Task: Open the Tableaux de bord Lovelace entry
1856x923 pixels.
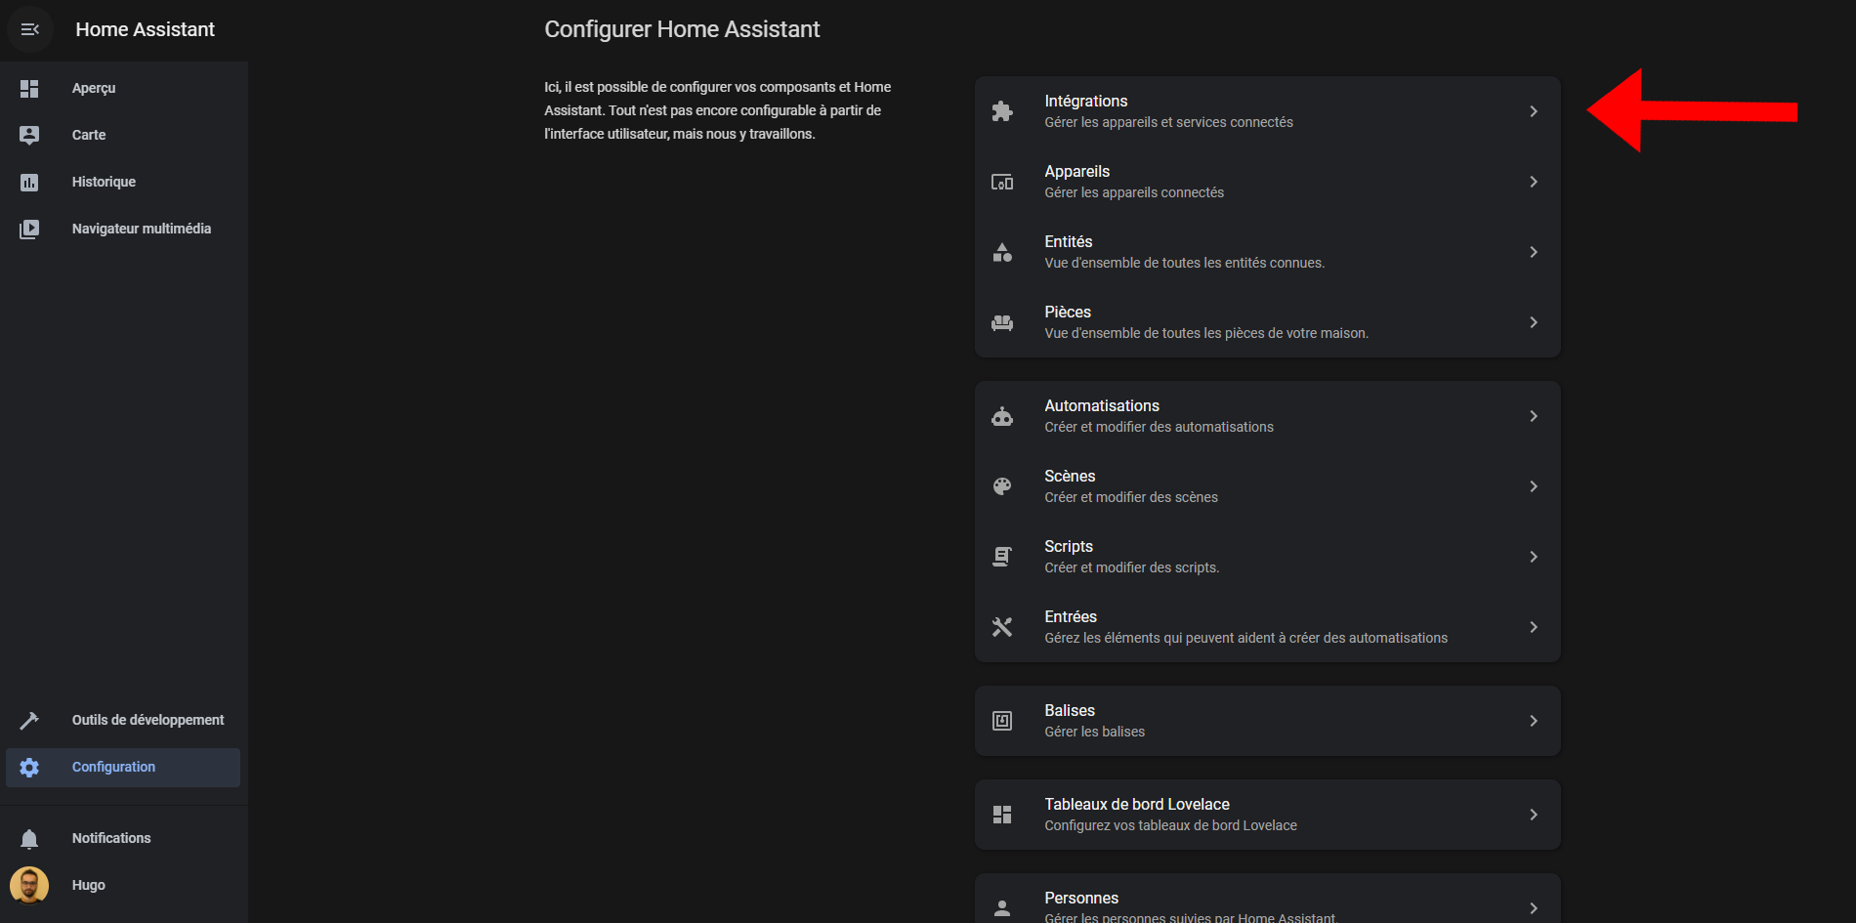Action: point(1268,815)
